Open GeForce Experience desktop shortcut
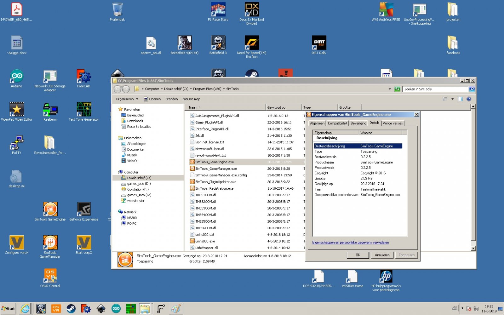This screenshot has height=315, width=504. [x=83, y=212]
